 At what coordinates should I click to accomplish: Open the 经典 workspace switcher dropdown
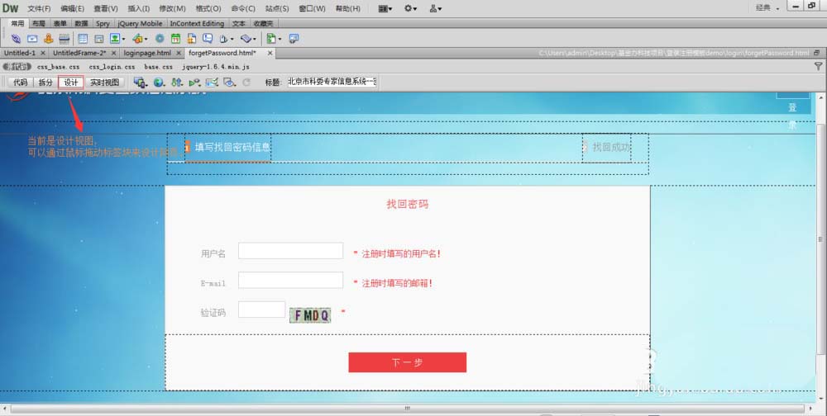click(767, 8)
